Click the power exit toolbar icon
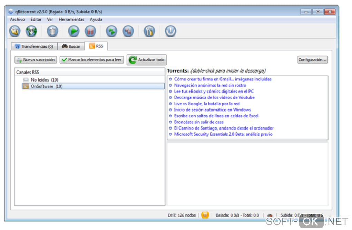Screen dimensions: 352x230 (170, 31)
